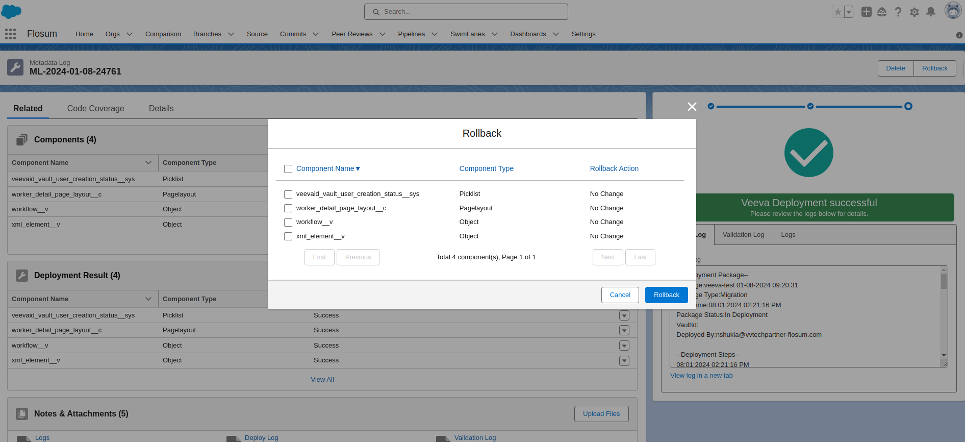The width and height of the screenshot is (965, 442).
Task: Click the info icon below the header
Action: click(x=959, y=35)
